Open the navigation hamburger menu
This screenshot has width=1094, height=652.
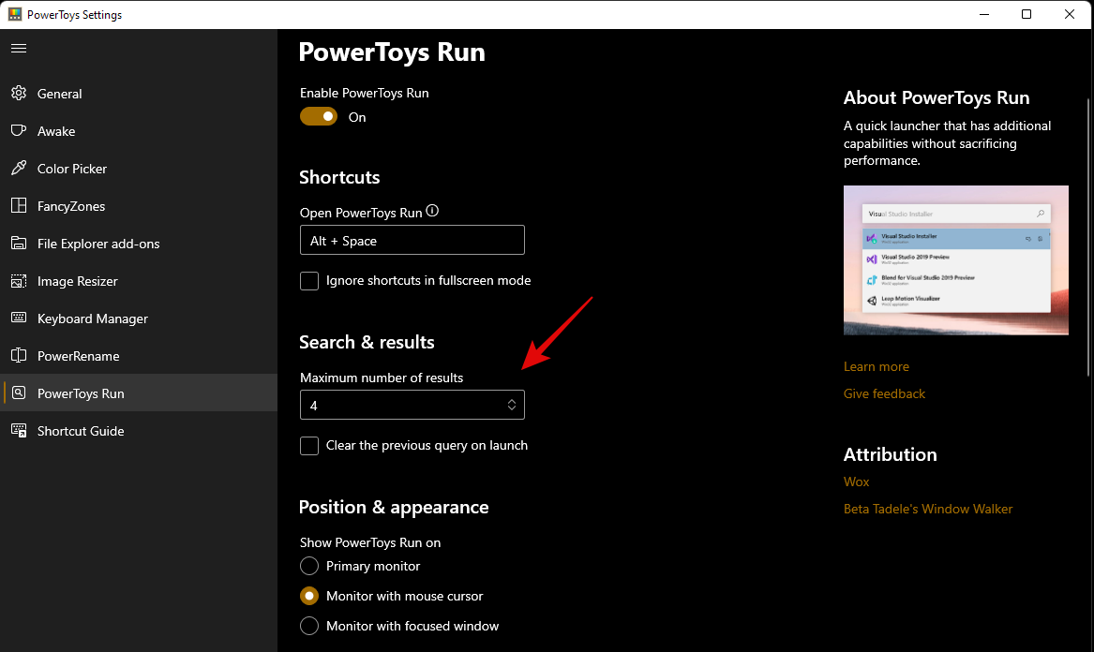click(x=19, y=48)
